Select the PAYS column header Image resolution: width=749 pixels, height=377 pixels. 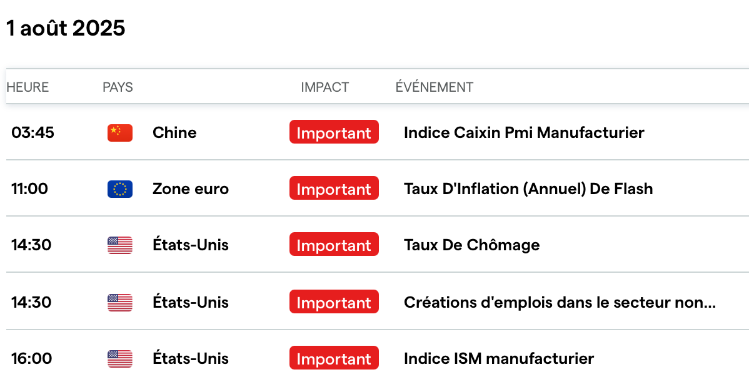[x=118, y=87]
